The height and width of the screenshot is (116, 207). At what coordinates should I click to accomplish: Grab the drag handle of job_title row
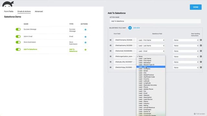(111, 62)
